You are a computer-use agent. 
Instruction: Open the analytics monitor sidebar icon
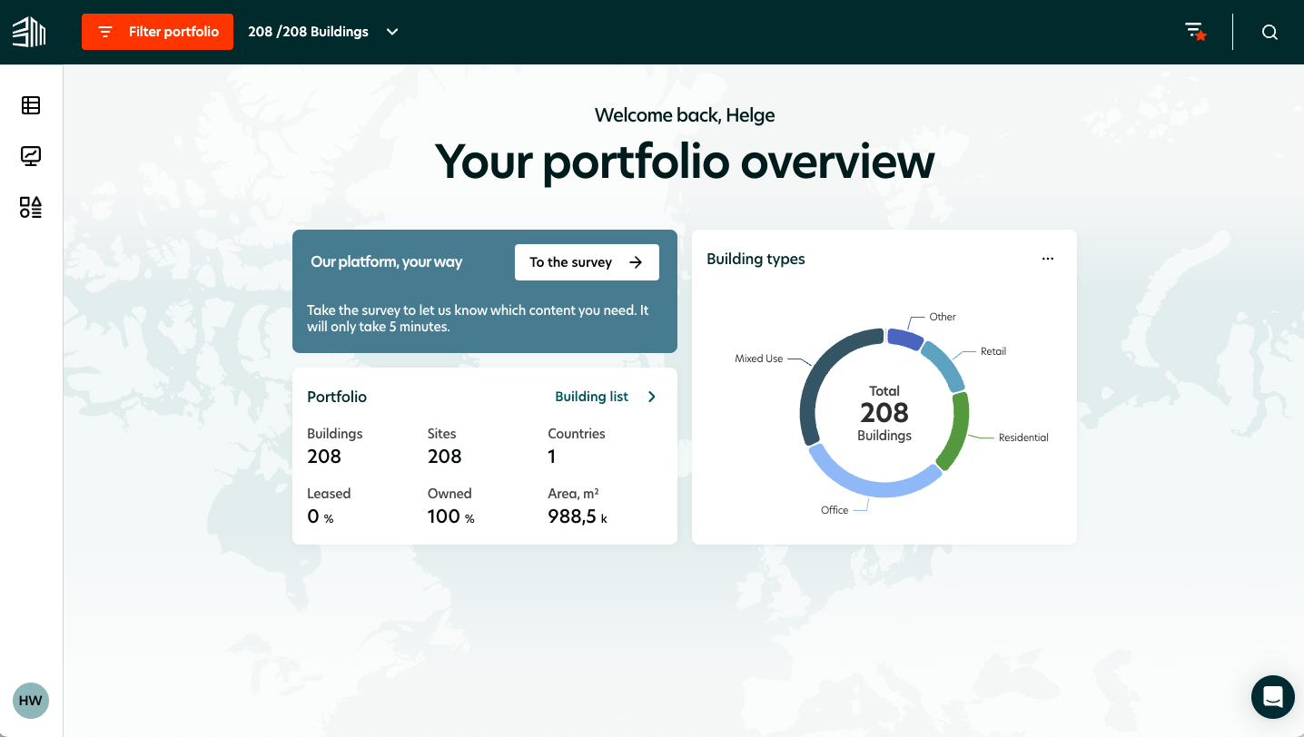(31, 156)
